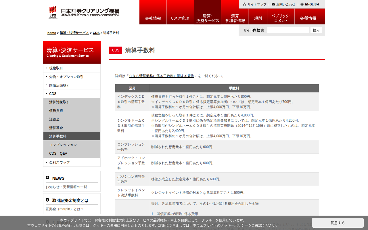The width and height of the screenshot is (368, 230).
Task: Click インデックスＣＤＳ取引の清算手数料 cell
Action: pyautogui.click(x=132, y=102)
